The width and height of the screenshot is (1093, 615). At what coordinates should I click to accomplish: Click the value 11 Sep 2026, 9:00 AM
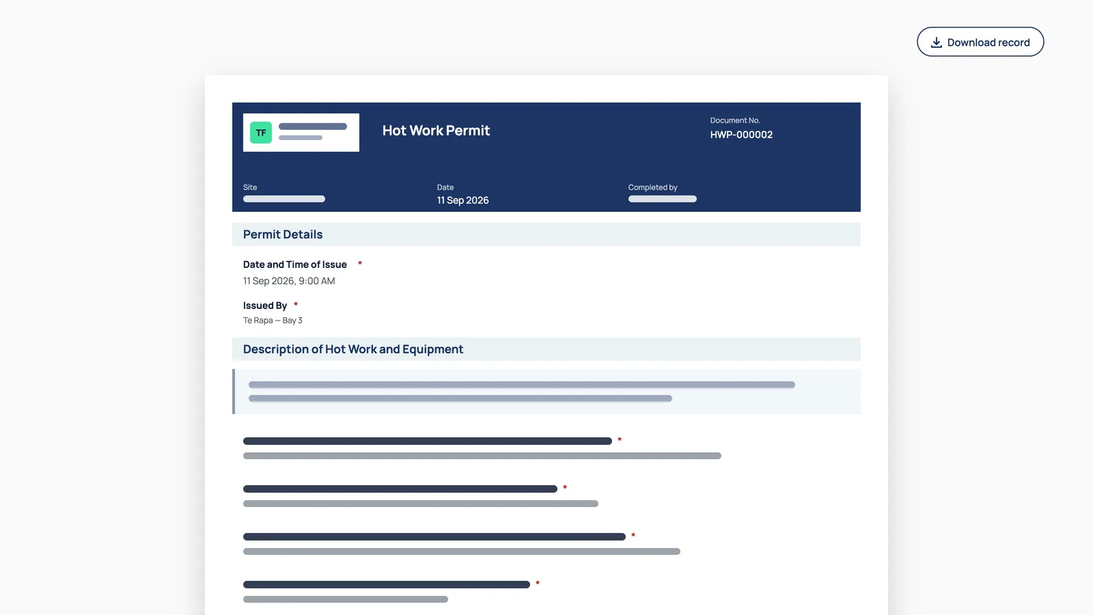(x=289, y=281)
